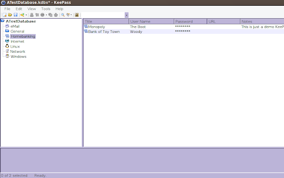Screen dimensions: 284x178
Task: Select the eMail group
Action: click(15, 26)
